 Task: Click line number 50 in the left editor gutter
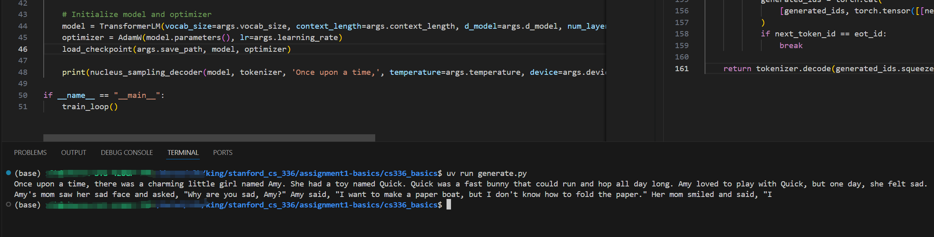pos(23,95)
